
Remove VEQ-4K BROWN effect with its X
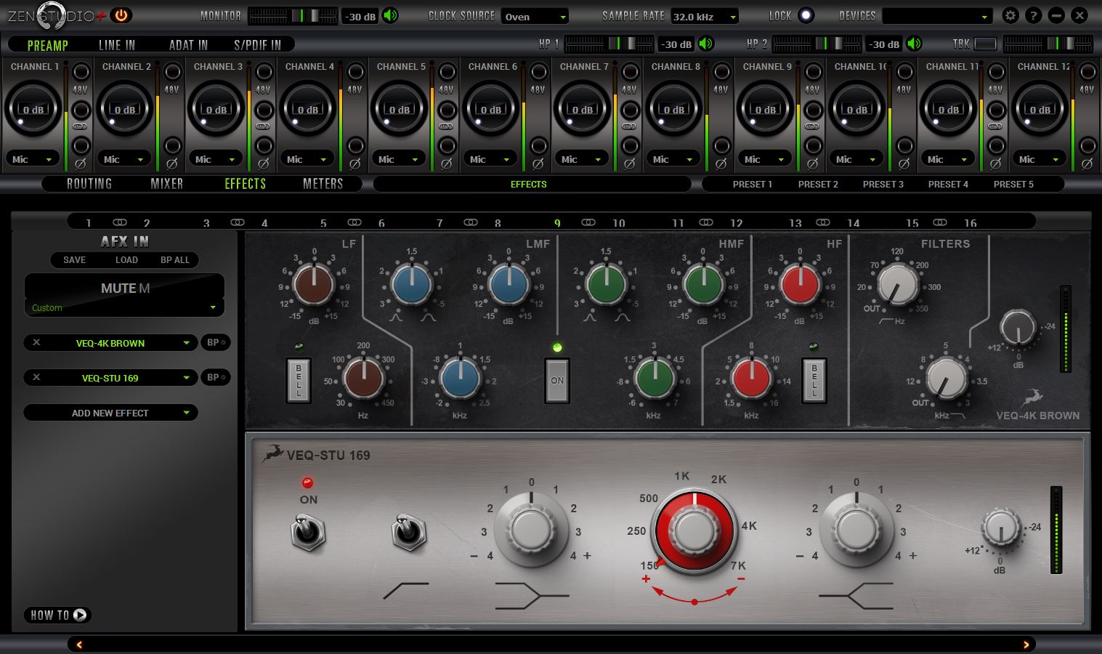click(x=36, y=342)
